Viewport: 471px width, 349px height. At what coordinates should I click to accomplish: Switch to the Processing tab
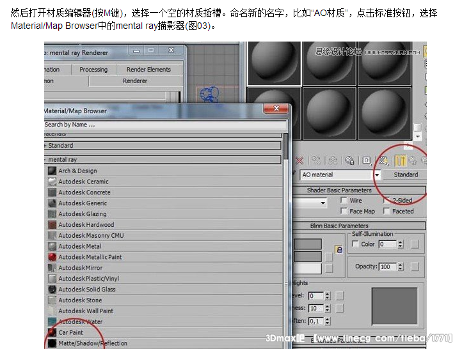93,70
